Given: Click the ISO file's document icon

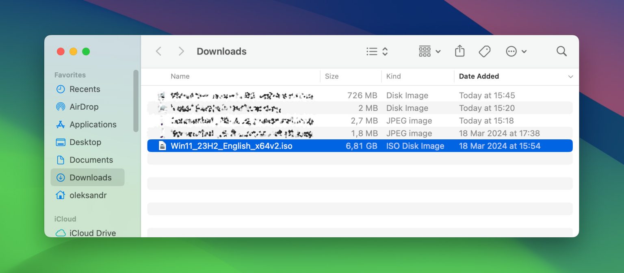Looking at the screenshot, I should click(x=162, y=146).
